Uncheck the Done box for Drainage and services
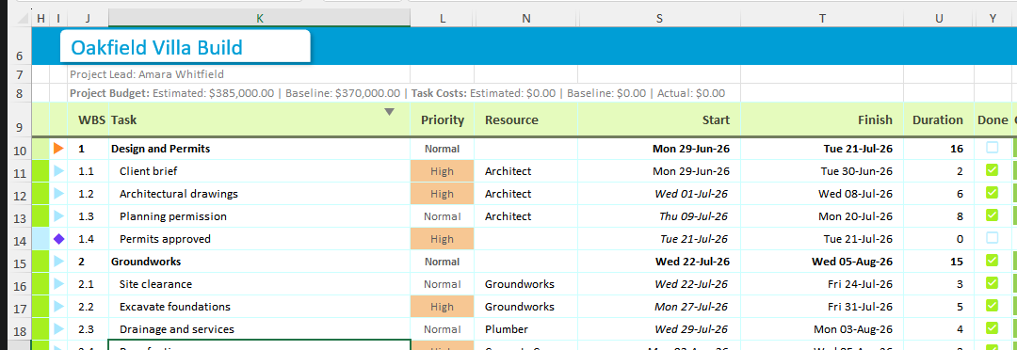The width and height of the screenshot is (1017, 350). (992, 328)
